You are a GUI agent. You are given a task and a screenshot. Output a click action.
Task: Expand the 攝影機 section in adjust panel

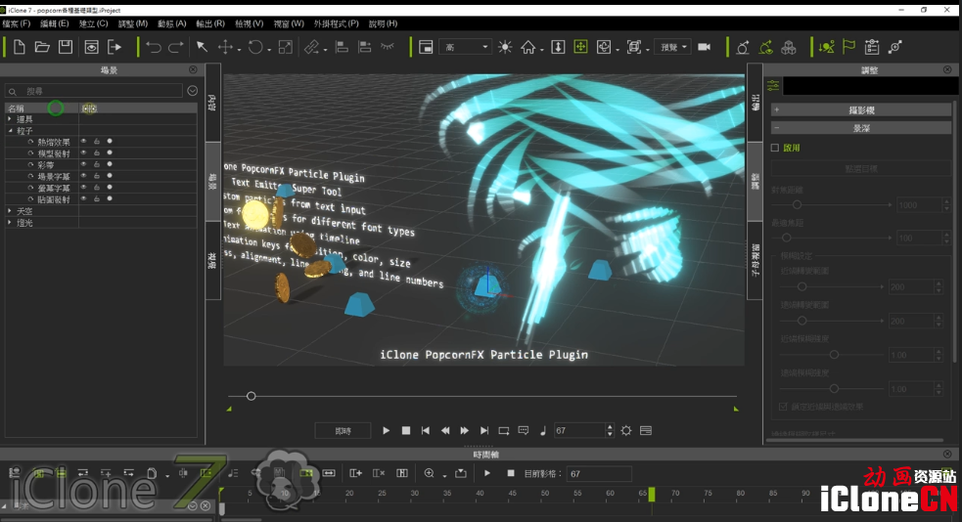click(x=861, y=110)
